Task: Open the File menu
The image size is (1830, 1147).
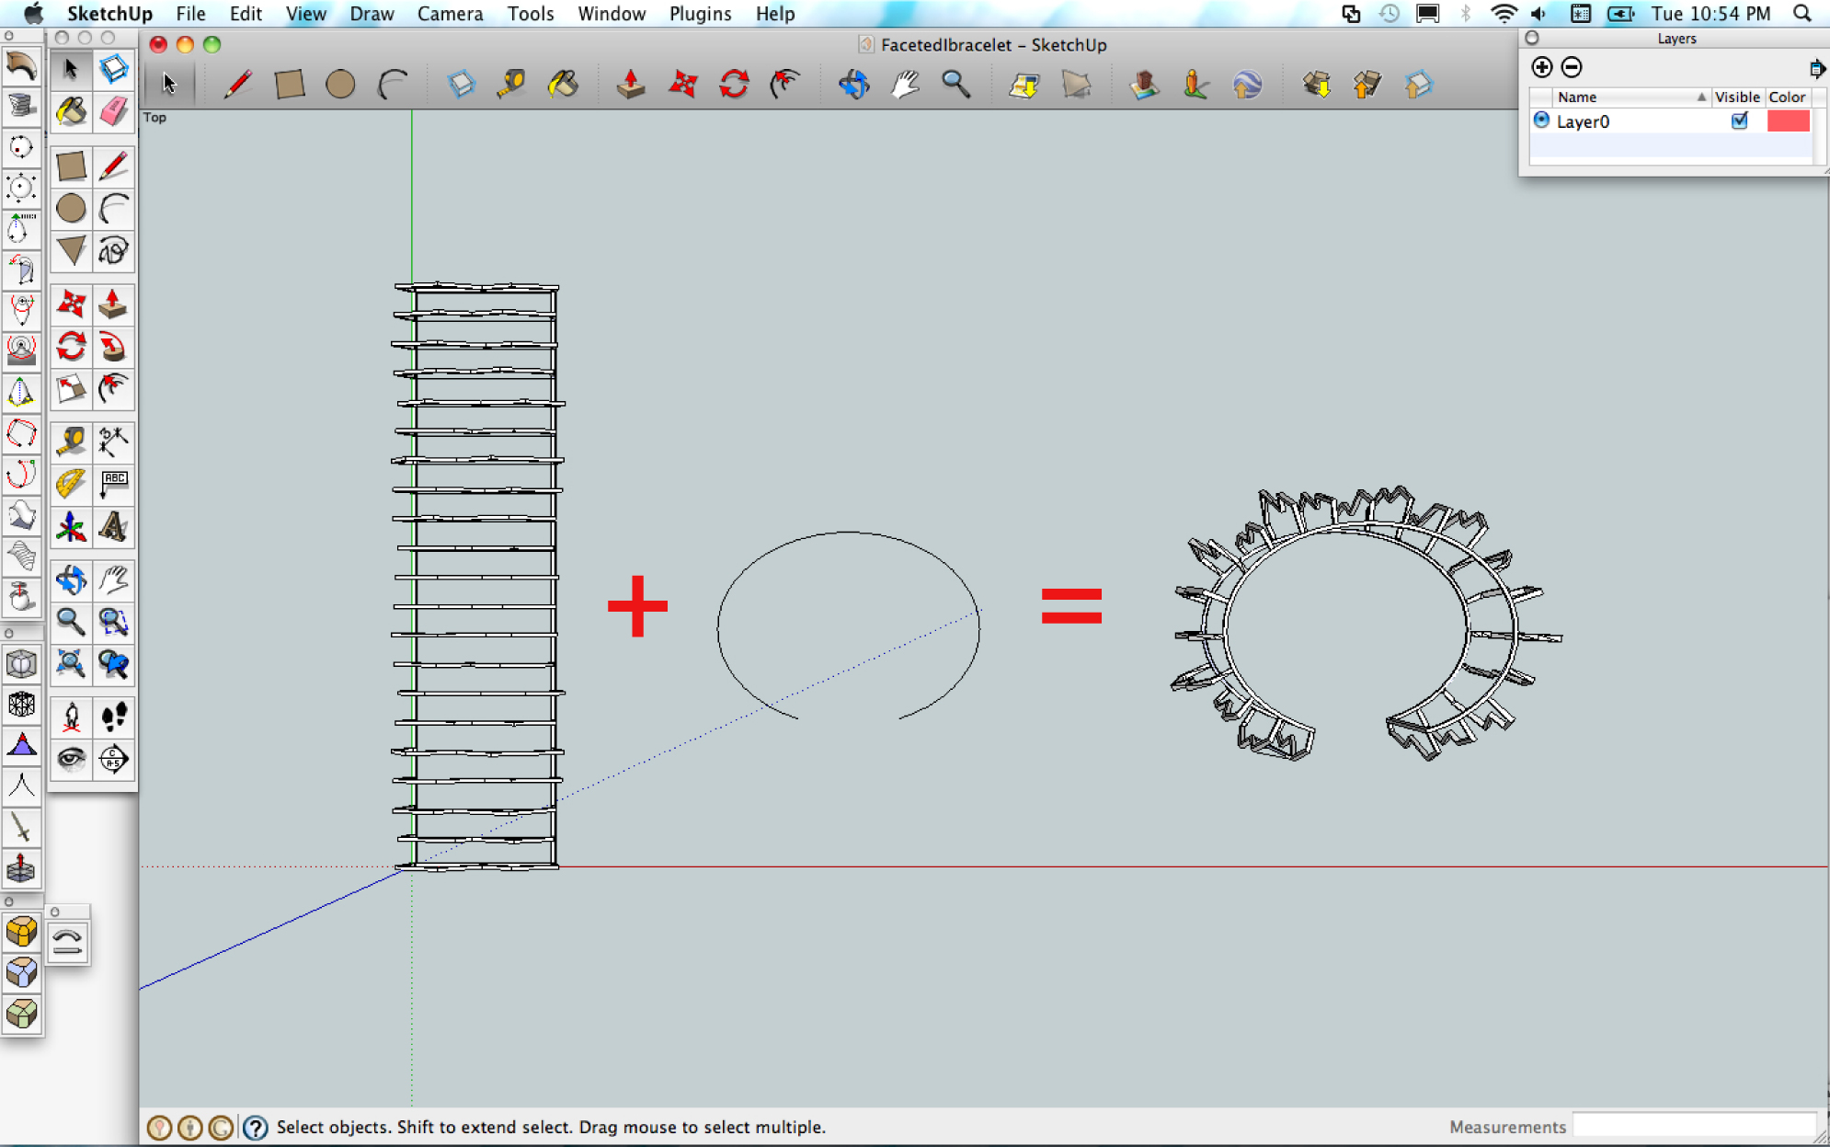Action: (x=190, y=14)
